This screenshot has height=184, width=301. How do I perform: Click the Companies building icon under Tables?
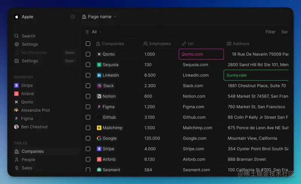17,151
